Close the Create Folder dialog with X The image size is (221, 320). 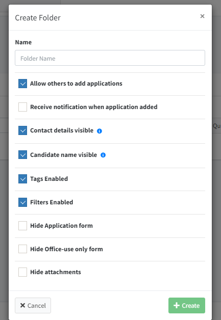tap(202, 16)
